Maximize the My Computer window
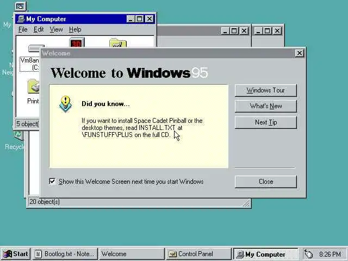This screenshot has width=348, height=261. pos(139,19)
